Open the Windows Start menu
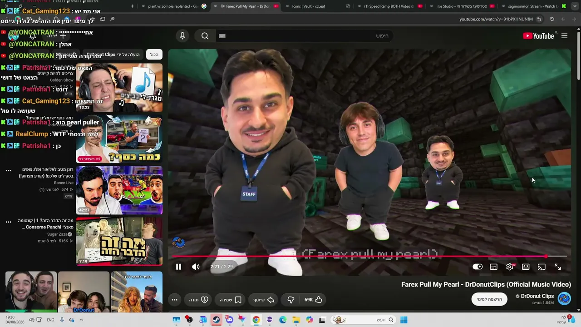 click(404, 320)
